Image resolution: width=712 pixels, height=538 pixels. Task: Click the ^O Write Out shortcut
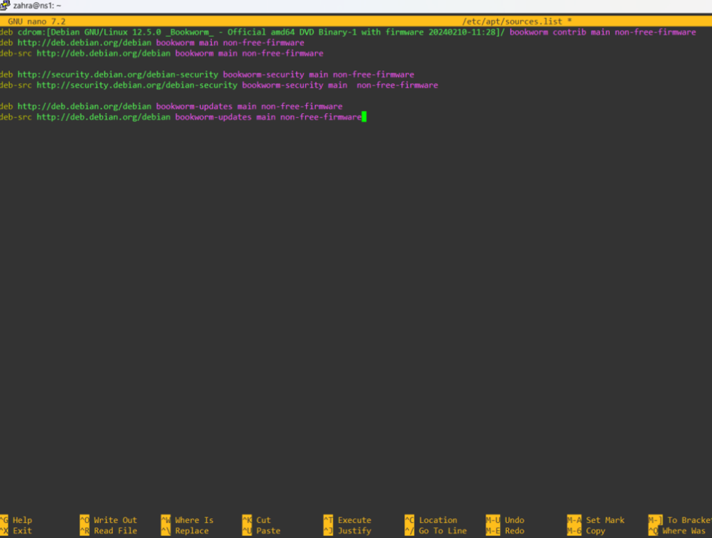click(108, 520)
